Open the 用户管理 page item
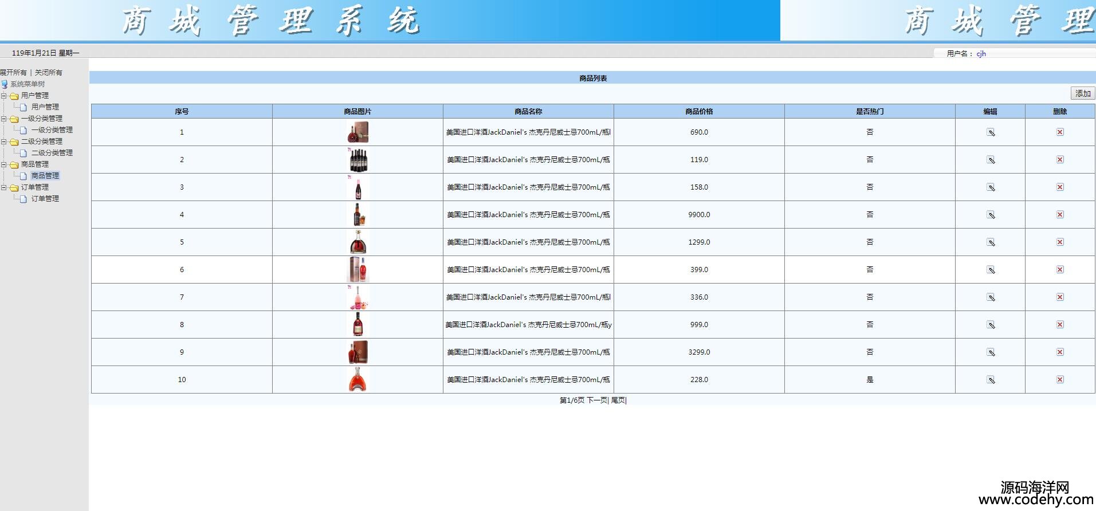 [45, 107]
